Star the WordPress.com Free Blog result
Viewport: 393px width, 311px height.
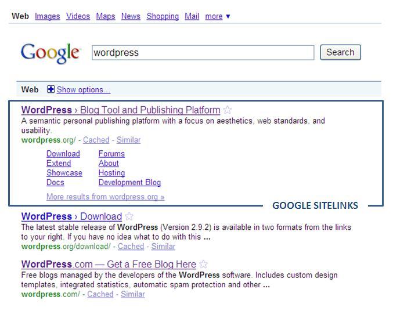tap(203, 264)
